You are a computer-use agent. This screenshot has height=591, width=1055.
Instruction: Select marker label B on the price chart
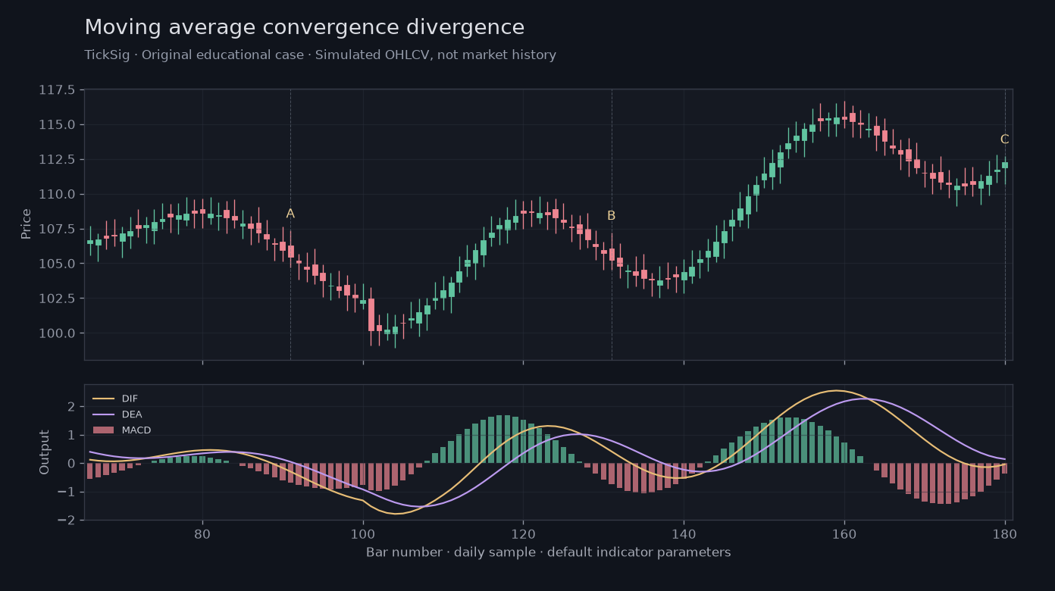tap(611, 216)
